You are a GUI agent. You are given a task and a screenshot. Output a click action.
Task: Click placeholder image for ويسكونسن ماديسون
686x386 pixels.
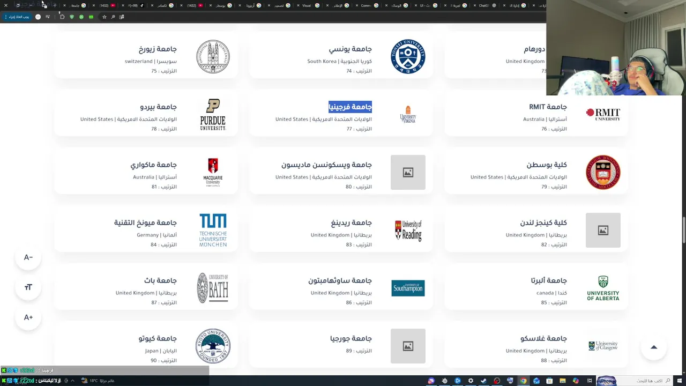pos(408,172)
